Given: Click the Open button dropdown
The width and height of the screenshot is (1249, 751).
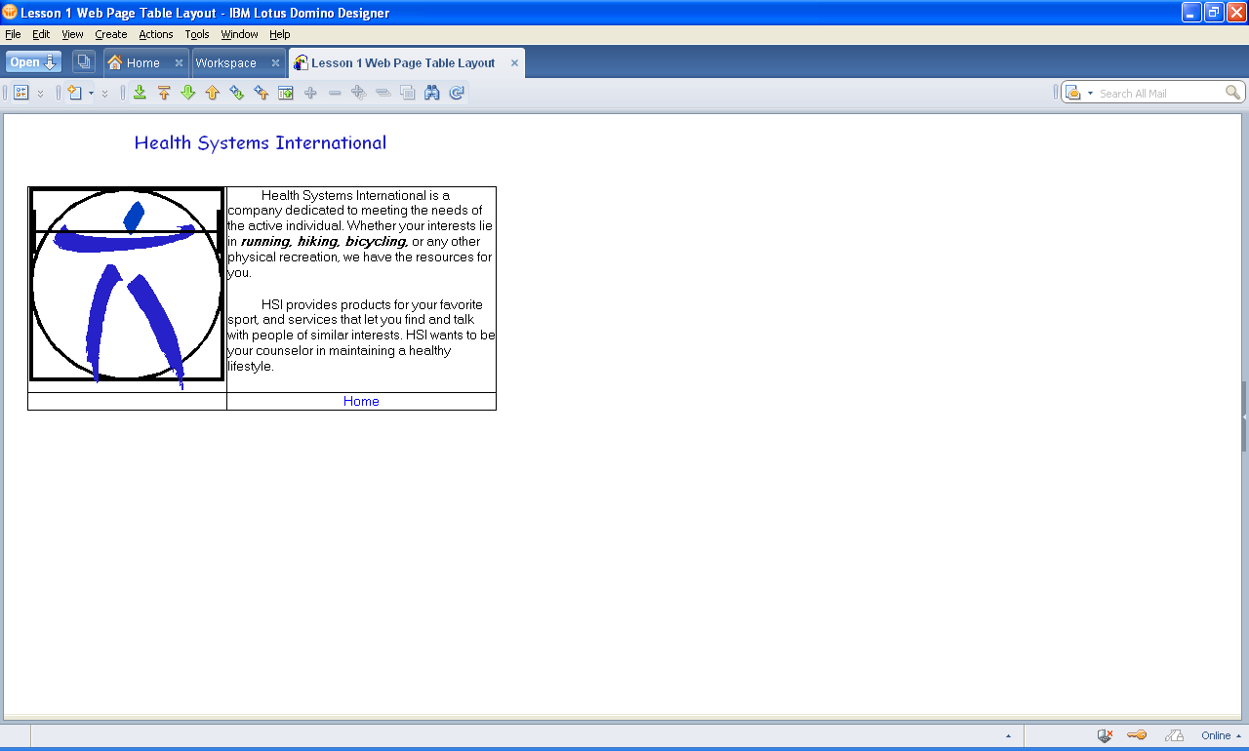Looking at the screenshot, I should tap(33, 62).
